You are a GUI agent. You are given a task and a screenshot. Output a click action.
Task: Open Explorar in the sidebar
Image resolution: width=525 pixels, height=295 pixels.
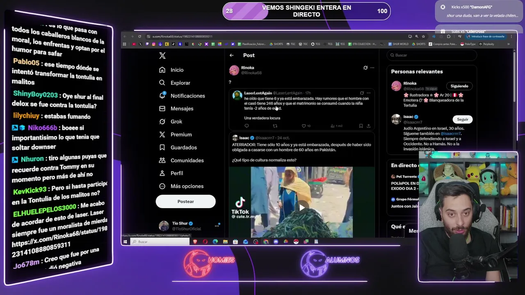(175, 83)
